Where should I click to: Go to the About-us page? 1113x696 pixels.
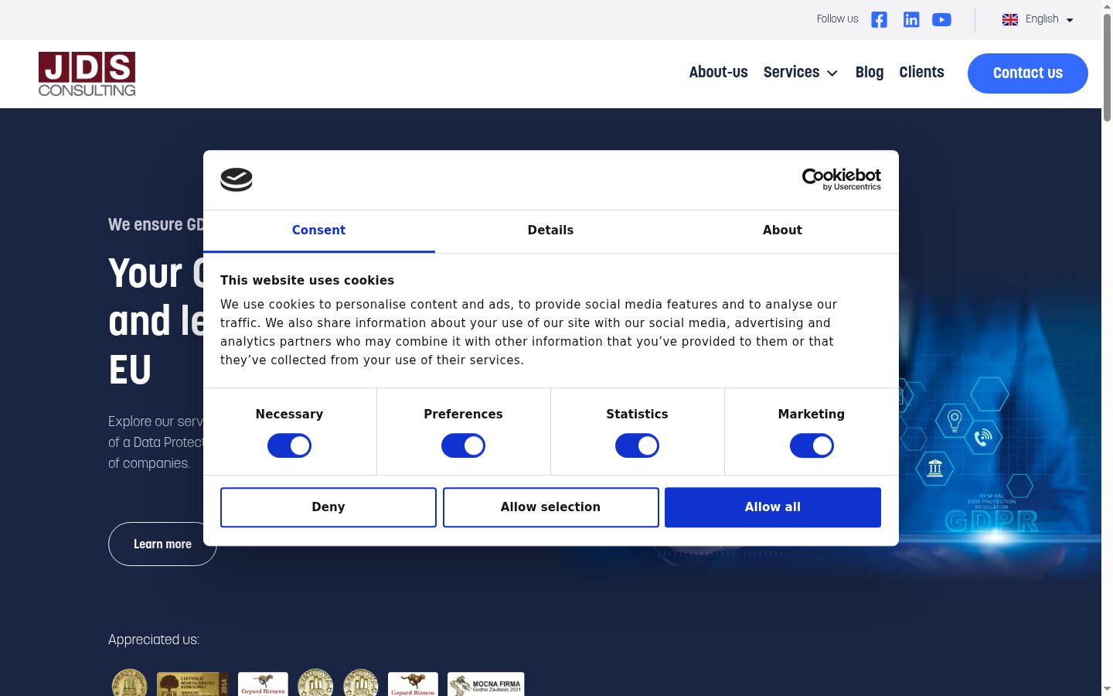click(719, 73)
